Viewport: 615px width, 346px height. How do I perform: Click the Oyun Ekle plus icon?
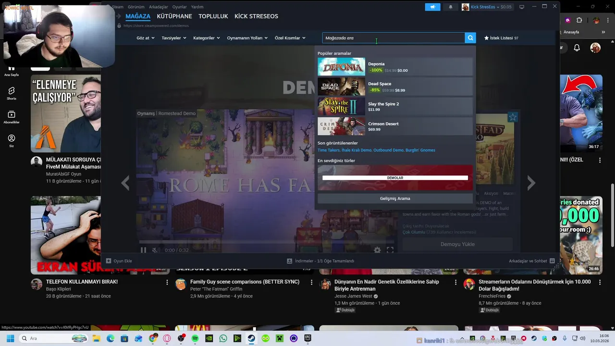[x=109, y=261]
